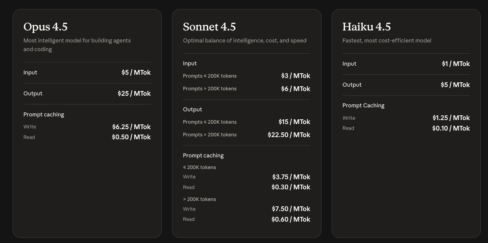
Task: Click the Opus 4.5 card heading
Action: click(x=45, y=27)
